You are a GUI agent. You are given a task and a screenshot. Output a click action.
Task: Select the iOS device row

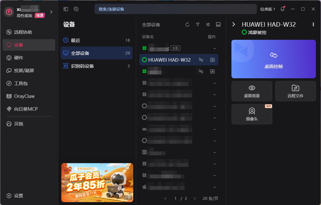tap(179, 152)
